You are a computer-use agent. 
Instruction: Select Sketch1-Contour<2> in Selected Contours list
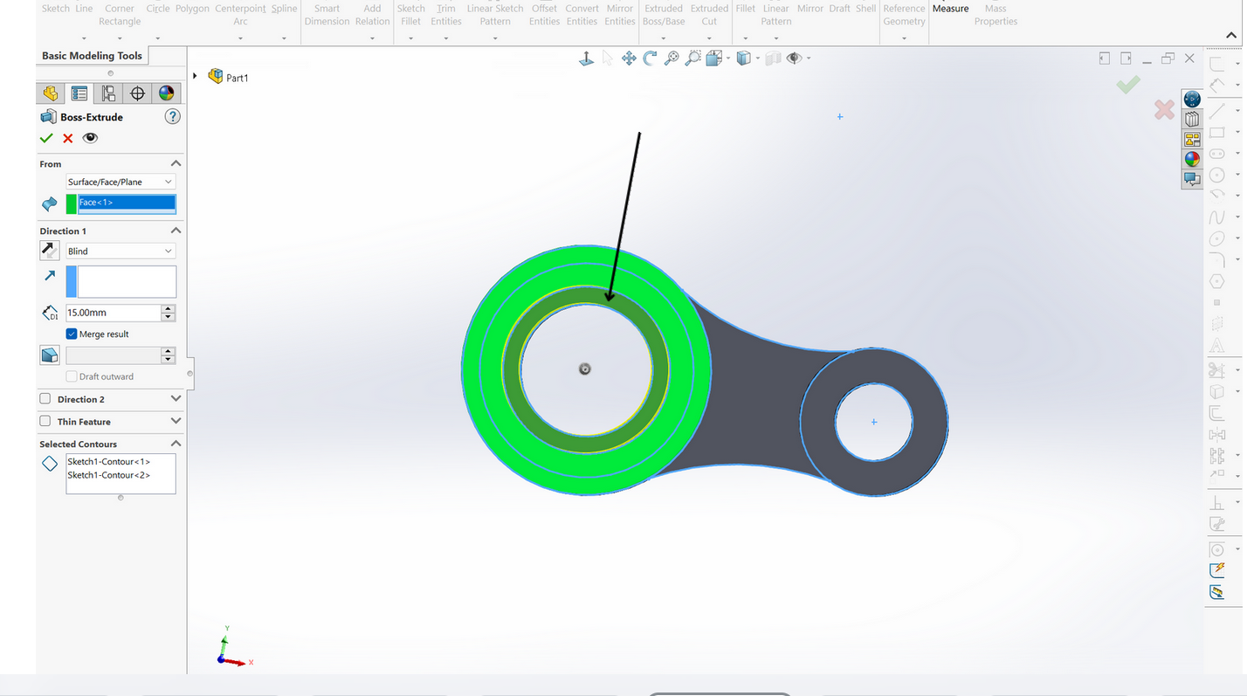pos(109,475)
